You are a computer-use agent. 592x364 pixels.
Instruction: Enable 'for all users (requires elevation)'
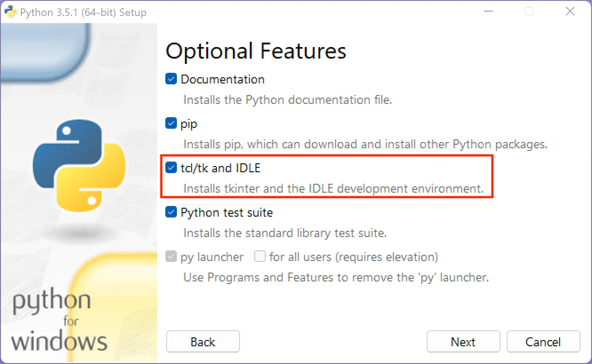(260, 256)
